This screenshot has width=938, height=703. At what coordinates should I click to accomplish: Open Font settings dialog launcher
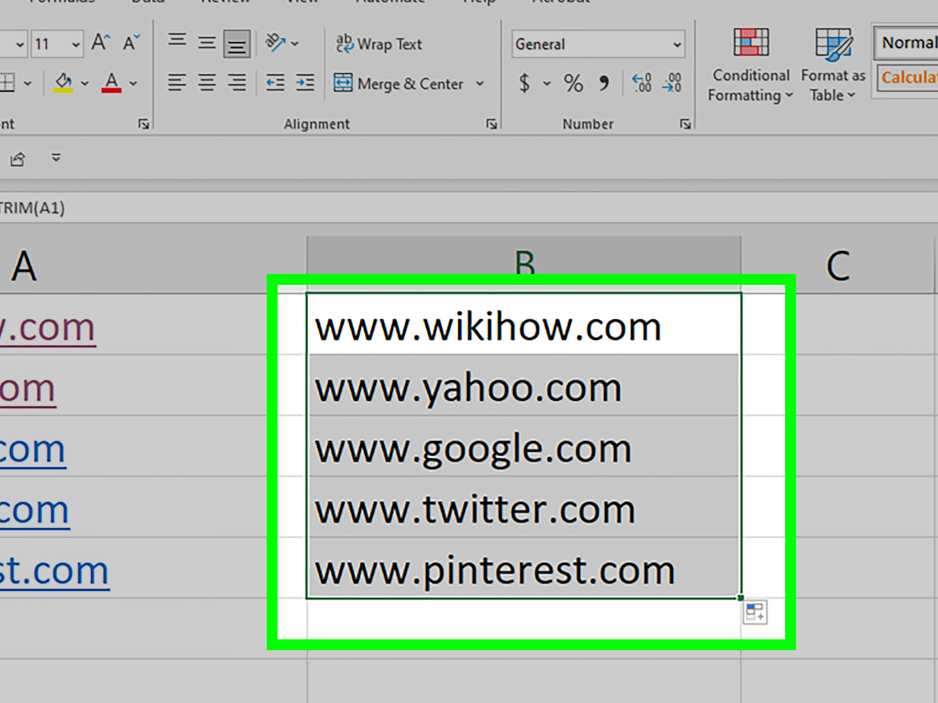[144, 124]
